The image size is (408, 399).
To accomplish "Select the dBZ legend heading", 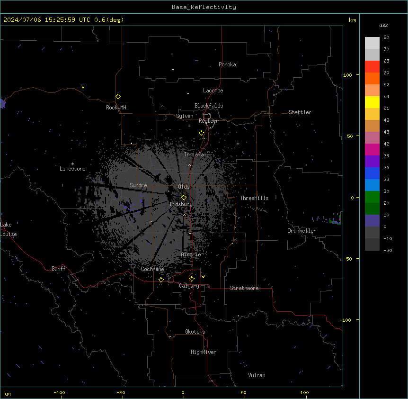I will pos(383,25).
